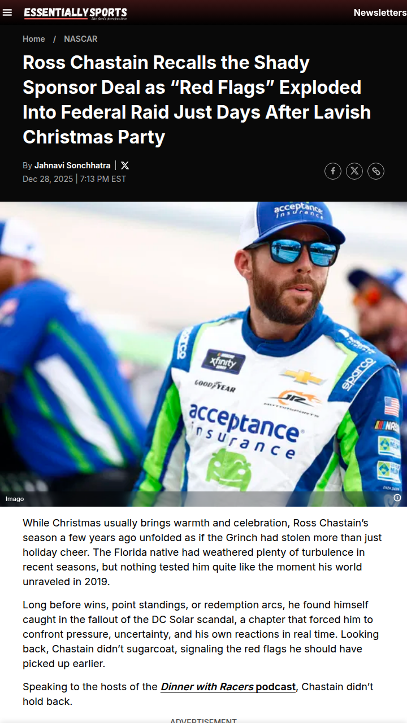Open author's X profile icon
The width and height of the screenshot is (407, 723).
pos(125,165)
